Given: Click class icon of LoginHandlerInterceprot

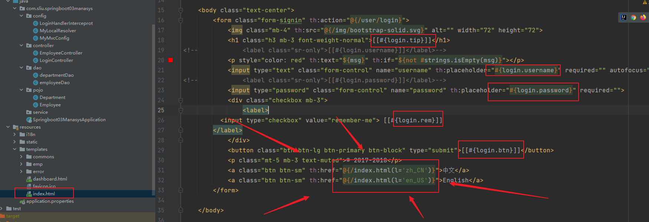Looking at the screenshot, I should click(x=36, y=23).
